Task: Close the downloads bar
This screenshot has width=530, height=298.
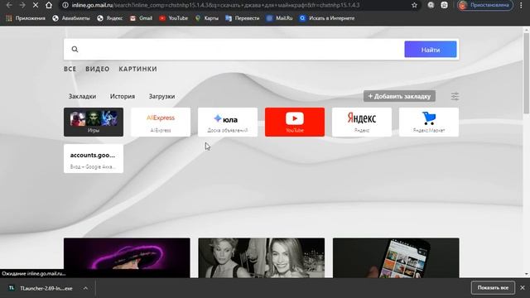Action: tap(523, 288)
